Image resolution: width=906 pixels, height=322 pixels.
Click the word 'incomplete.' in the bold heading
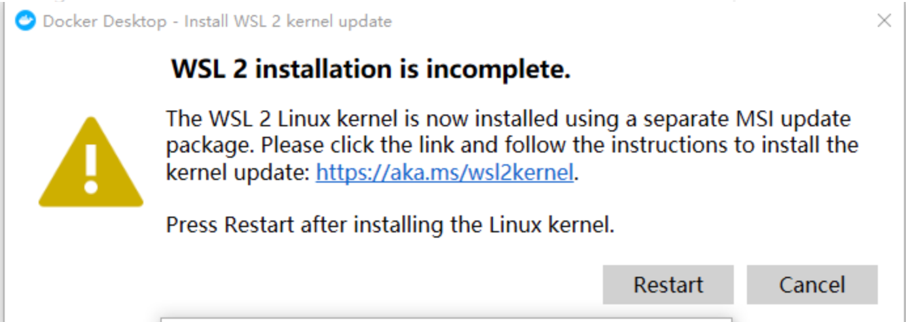pyautogui.click(x=499, y=69)
